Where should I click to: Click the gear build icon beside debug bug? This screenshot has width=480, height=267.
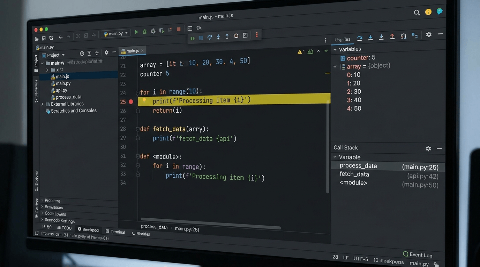(153, 31)
